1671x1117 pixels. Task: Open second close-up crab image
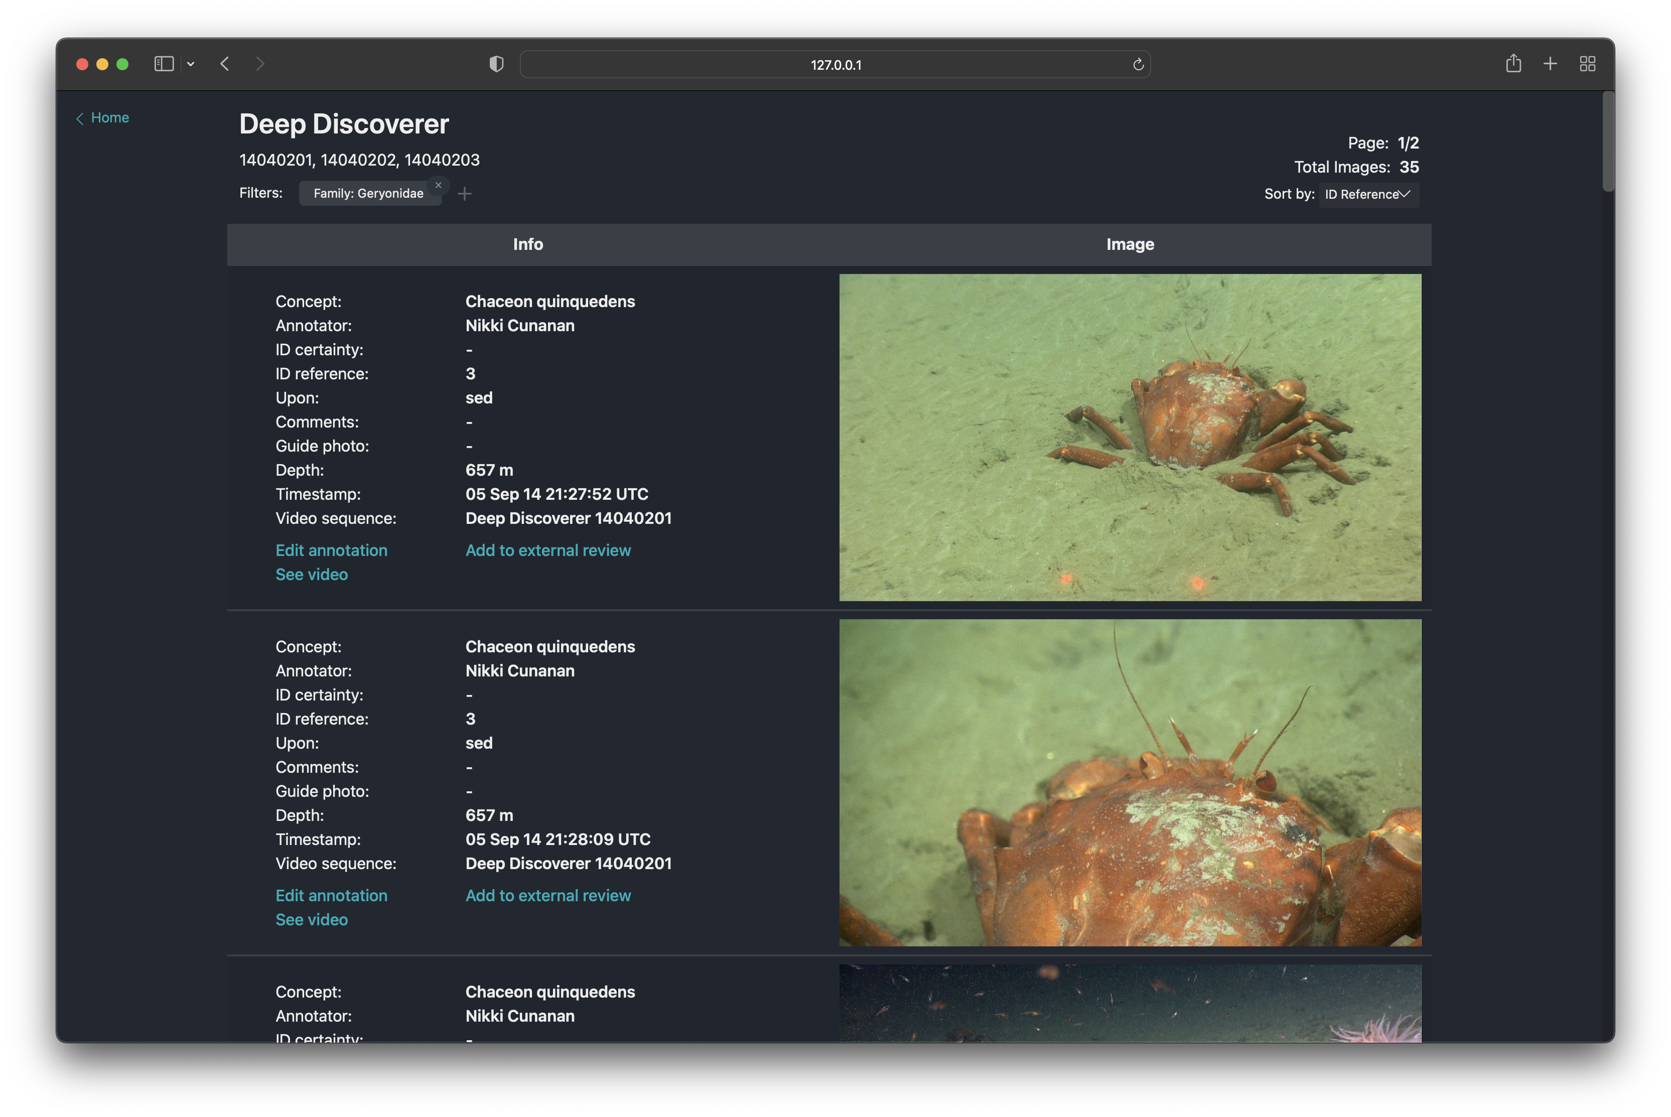click(x=1130, y=782)
